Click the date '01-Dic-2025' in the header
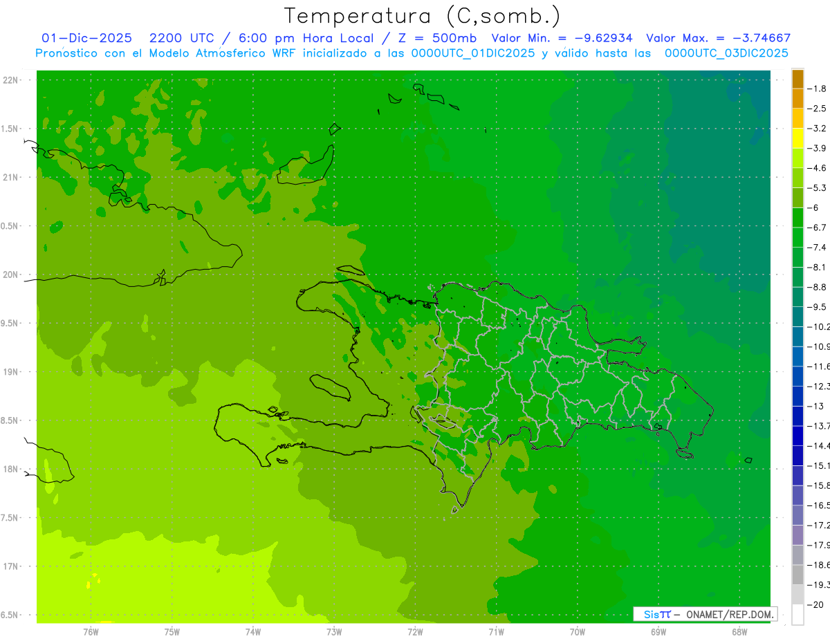This screenshot has height=641, width=830. [86, 38]
